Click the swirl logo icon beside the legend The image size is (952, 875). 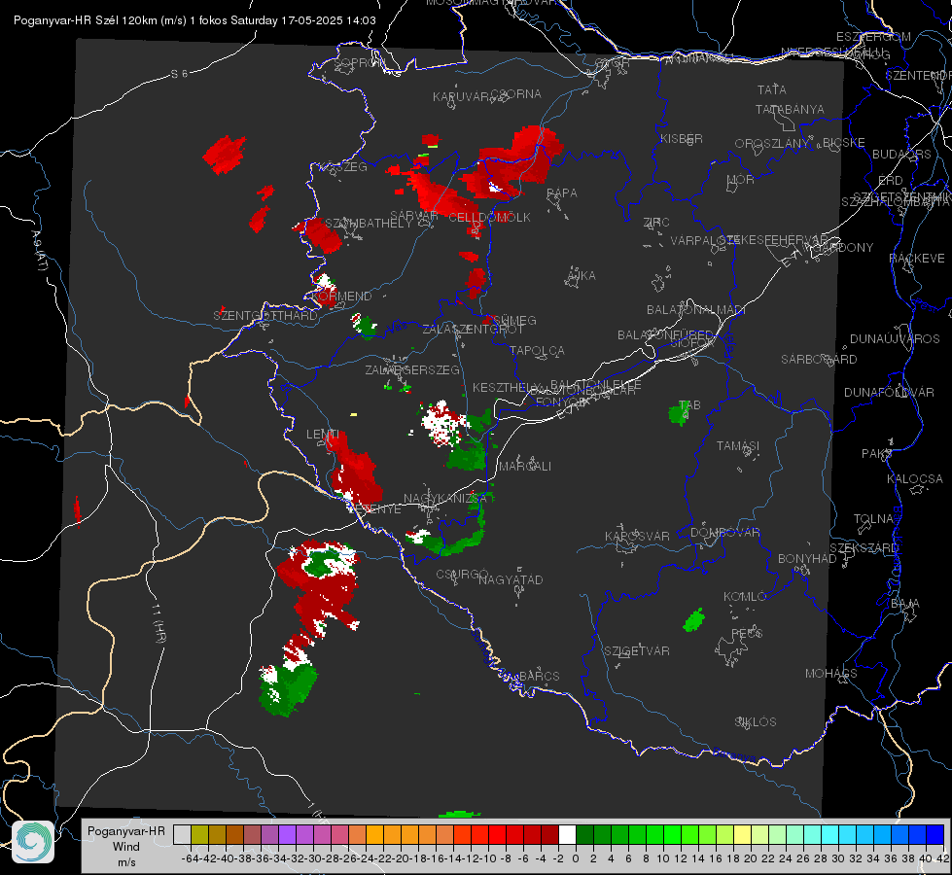[33, 842]
